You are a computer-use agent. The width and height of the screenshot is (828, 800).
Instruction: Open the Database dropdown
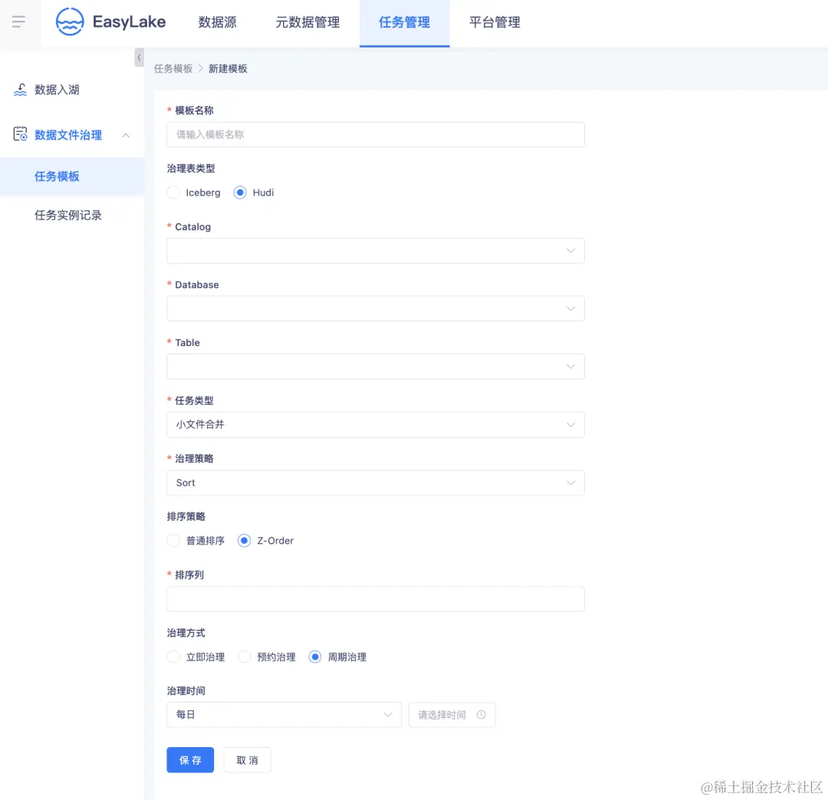coord(376,308)
